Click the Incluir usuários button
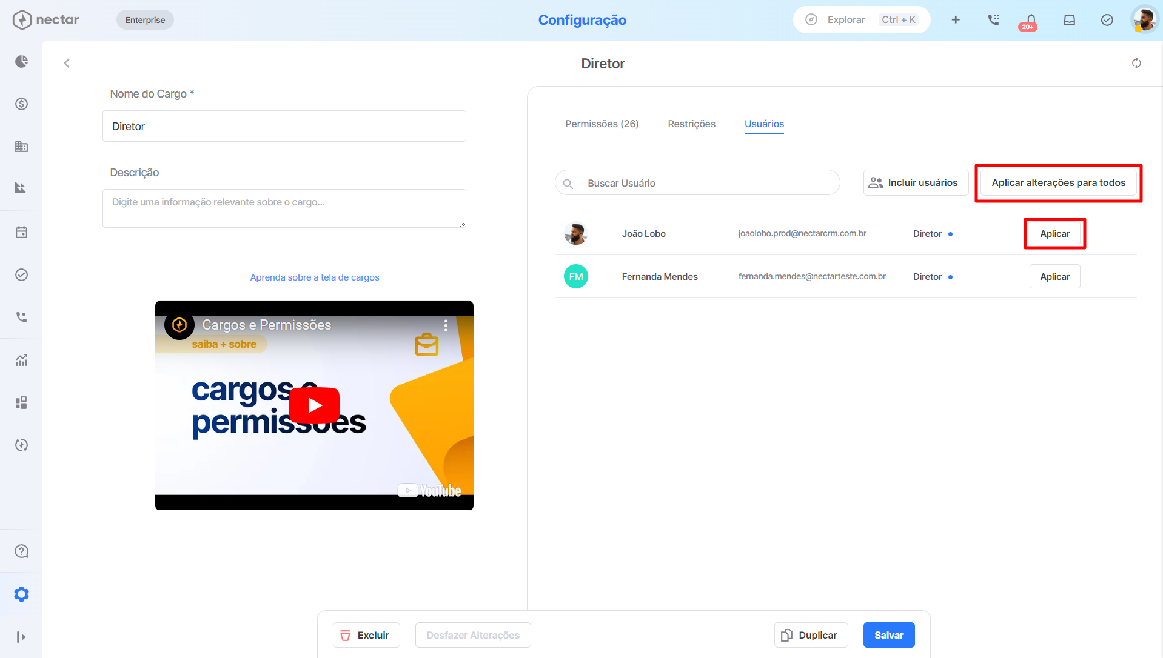The height and width of the screenshot is (658, 1163). point(916,182)
